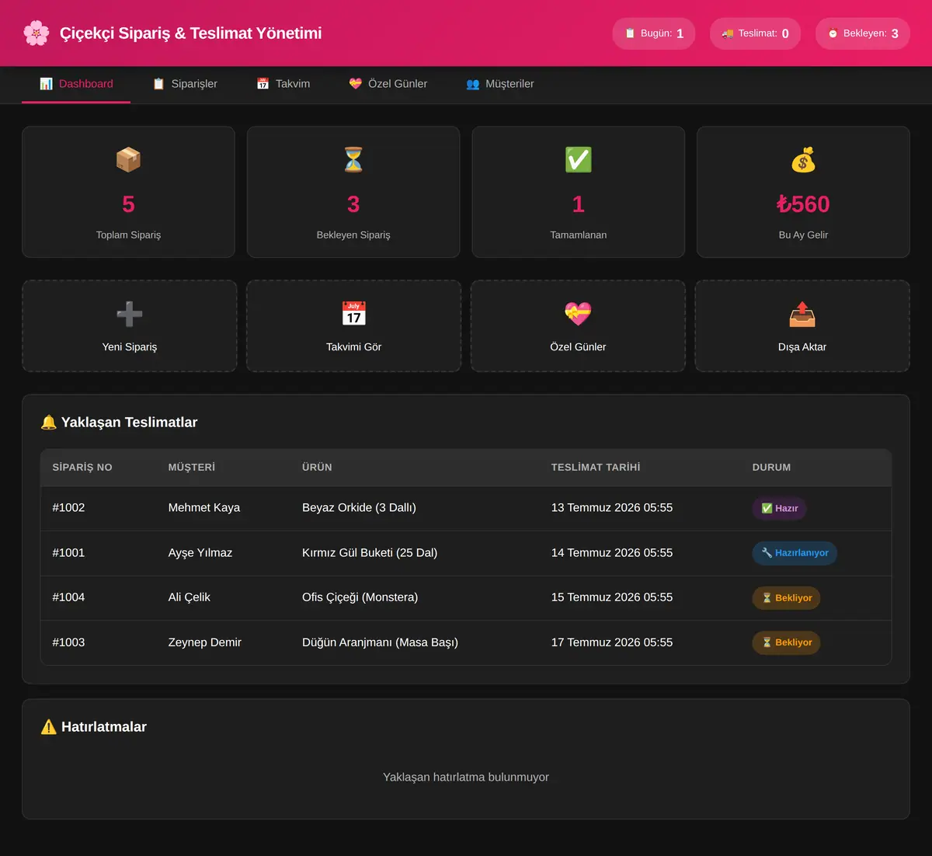Click the warning icon beside Hatırlatmalar
The height and width of the screenshot is (856, 932).
pyautogui.click(x=49, y=727)
